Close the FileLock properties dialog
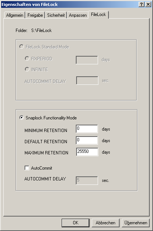Screen dimensions: 153x231 pyautogui.click(x=148, y=4)
